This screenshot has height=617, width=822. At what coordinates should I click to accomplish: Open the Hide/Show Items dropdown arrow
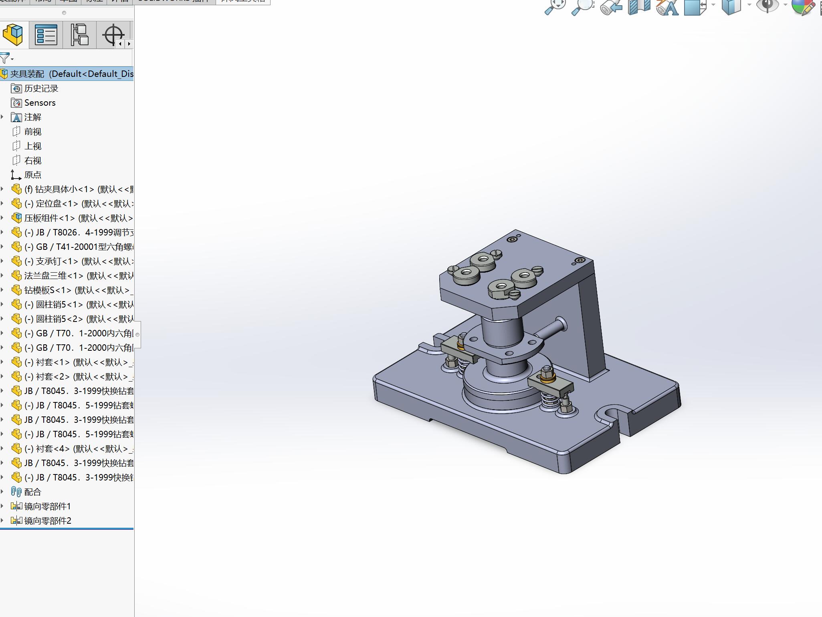[x=785, y=5]
